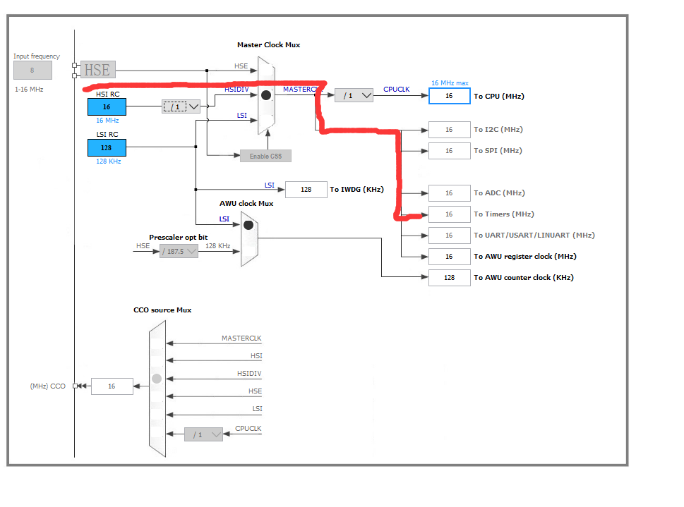Click the CPUCLK label near the prescaler

397,89
